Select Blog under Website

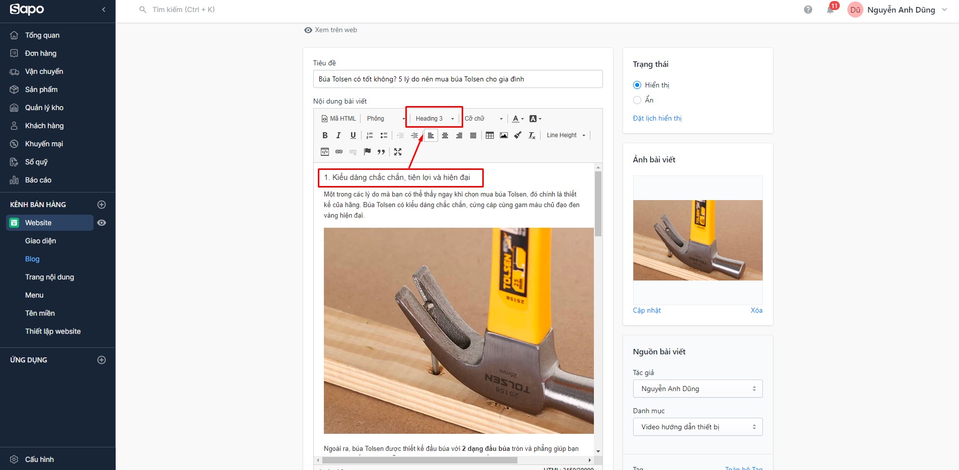click(32, 259)
